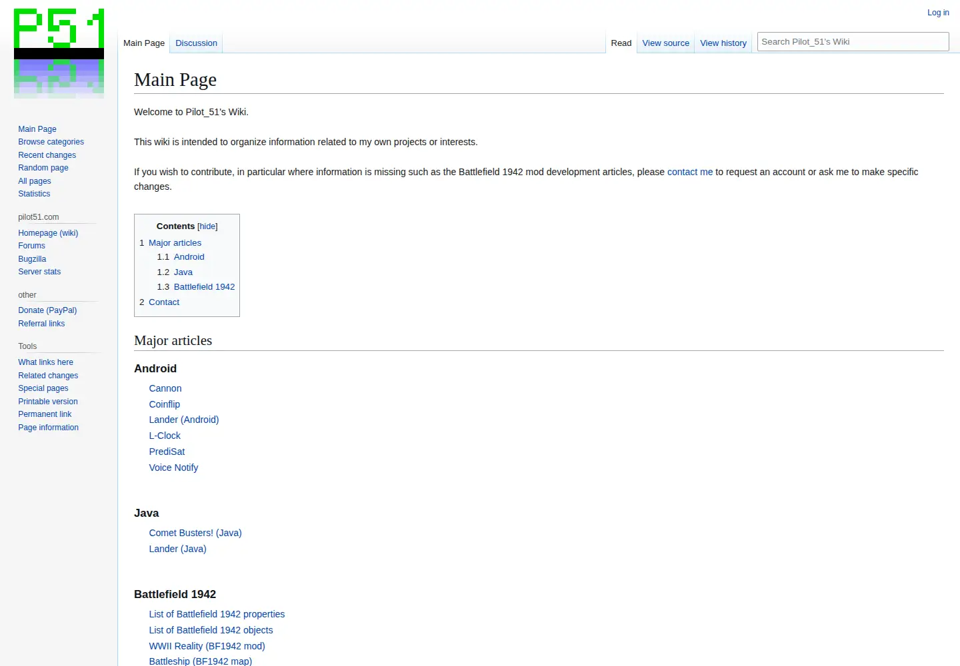Switch to View source tab

pyautogui.click(x=665, y=43)
